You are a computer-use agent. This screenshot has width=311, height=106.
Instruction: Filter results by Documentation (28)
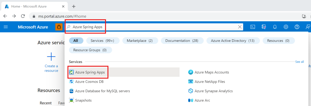click(182, 41)
